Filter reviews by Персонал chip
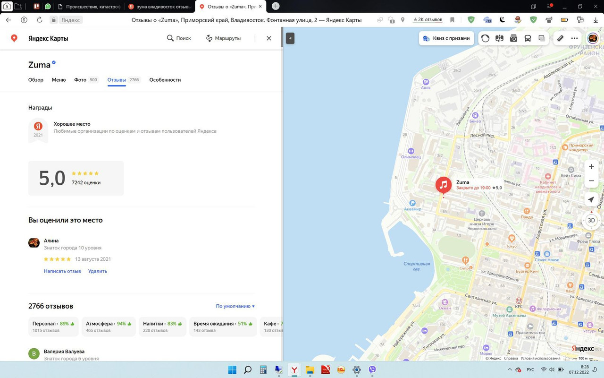 [x=53, y=326]
